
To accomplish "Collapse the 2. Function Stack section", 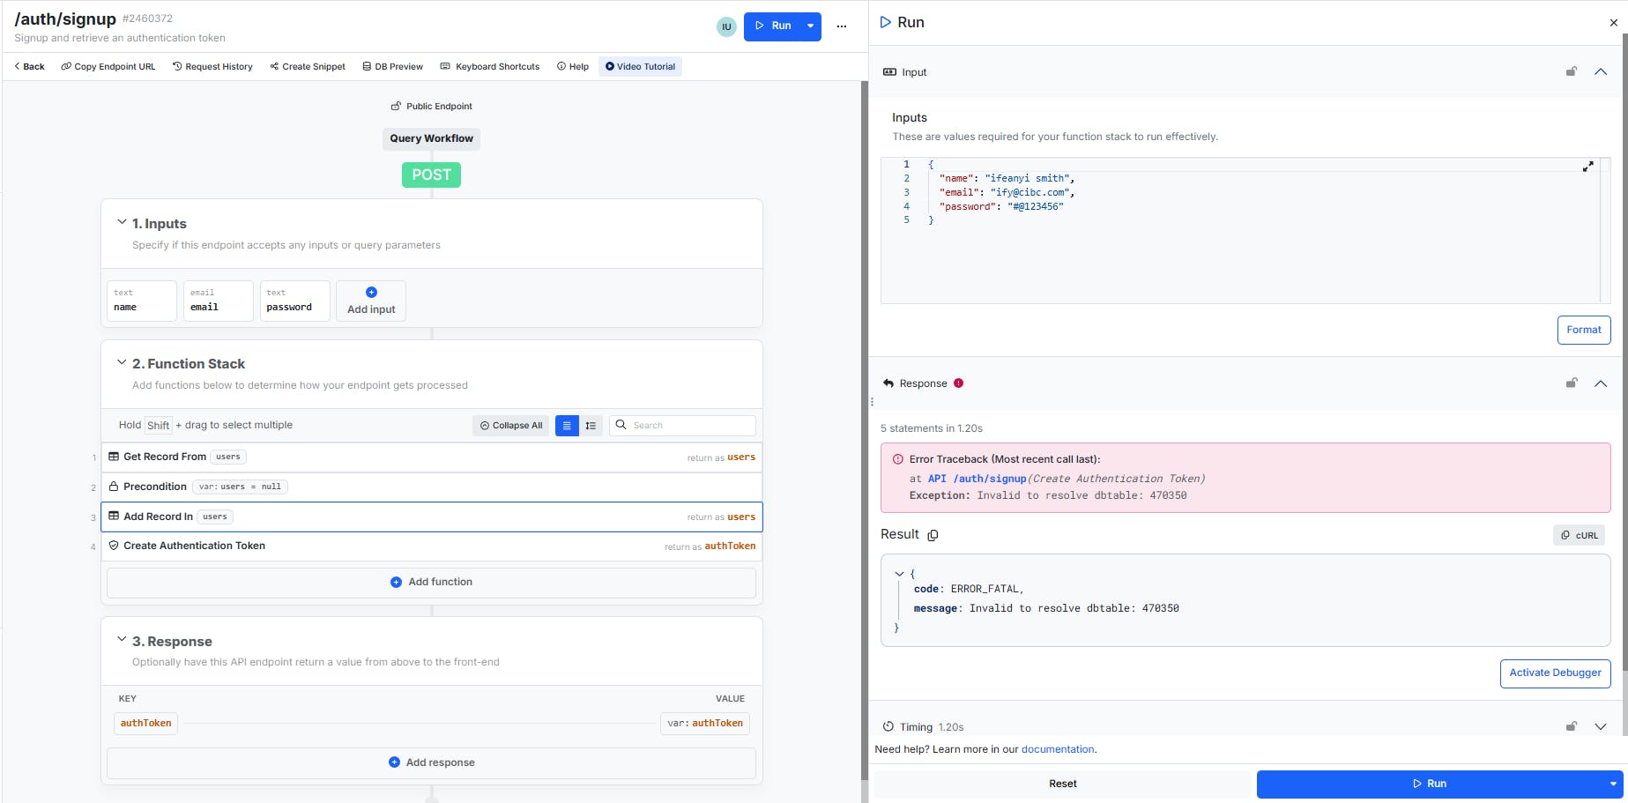I will (122, 362).
